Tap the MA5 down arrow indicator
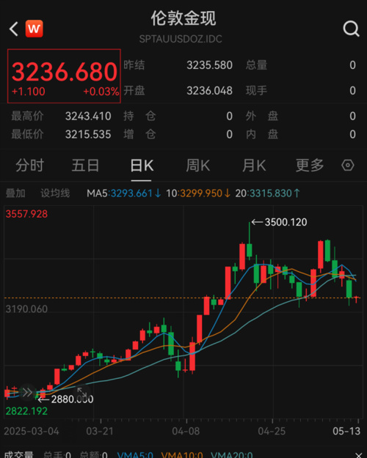 tap(158, 193)
